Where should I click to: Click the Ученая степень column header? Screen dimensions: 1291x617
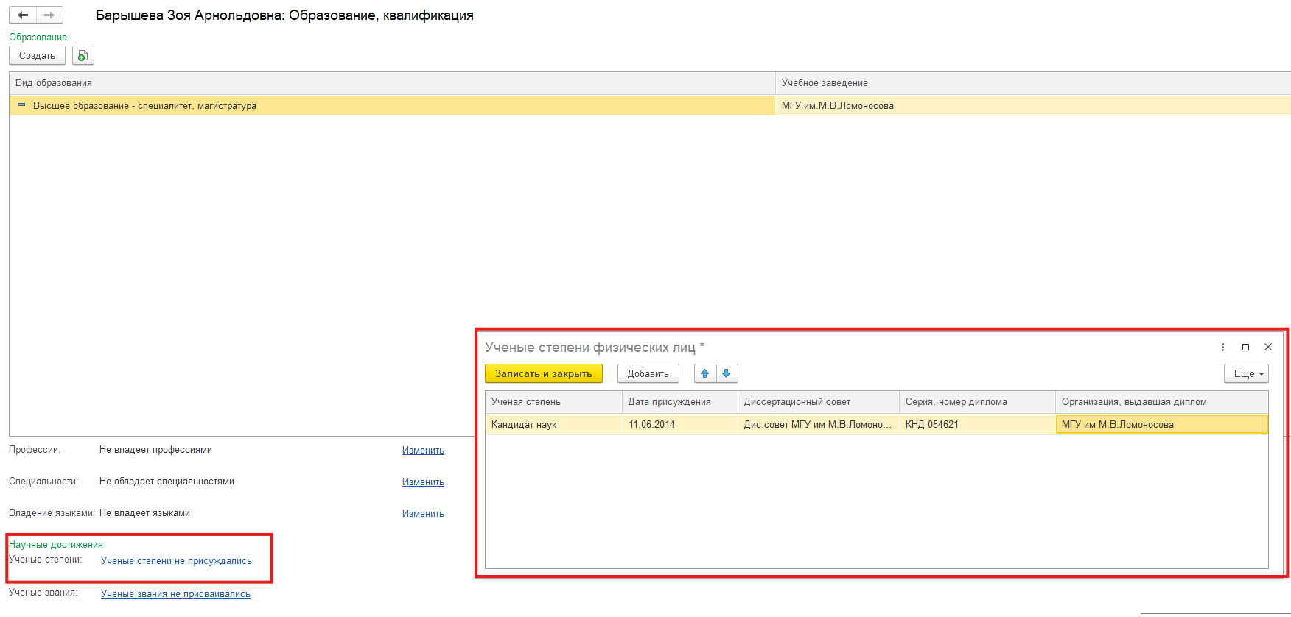tap(553, 402)
